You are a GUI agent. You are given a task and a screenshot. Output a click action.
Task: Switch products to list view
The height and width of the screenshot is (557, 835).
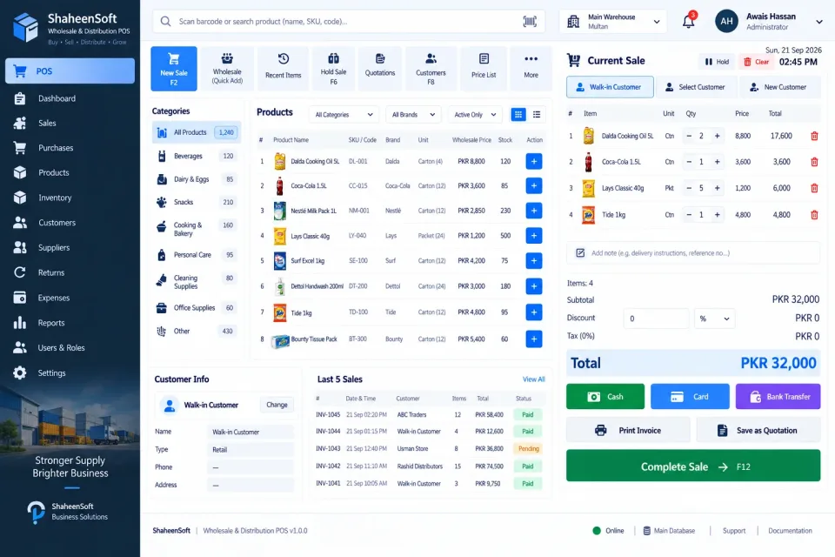pos(537,114)
